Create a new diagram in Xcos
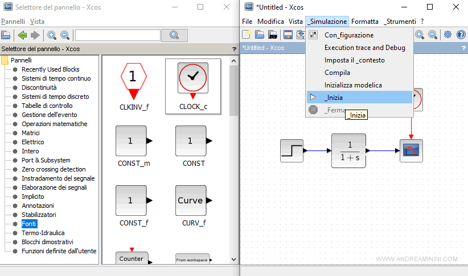The height and width of the screenshot is (276, 468). [x=246, y=35]
